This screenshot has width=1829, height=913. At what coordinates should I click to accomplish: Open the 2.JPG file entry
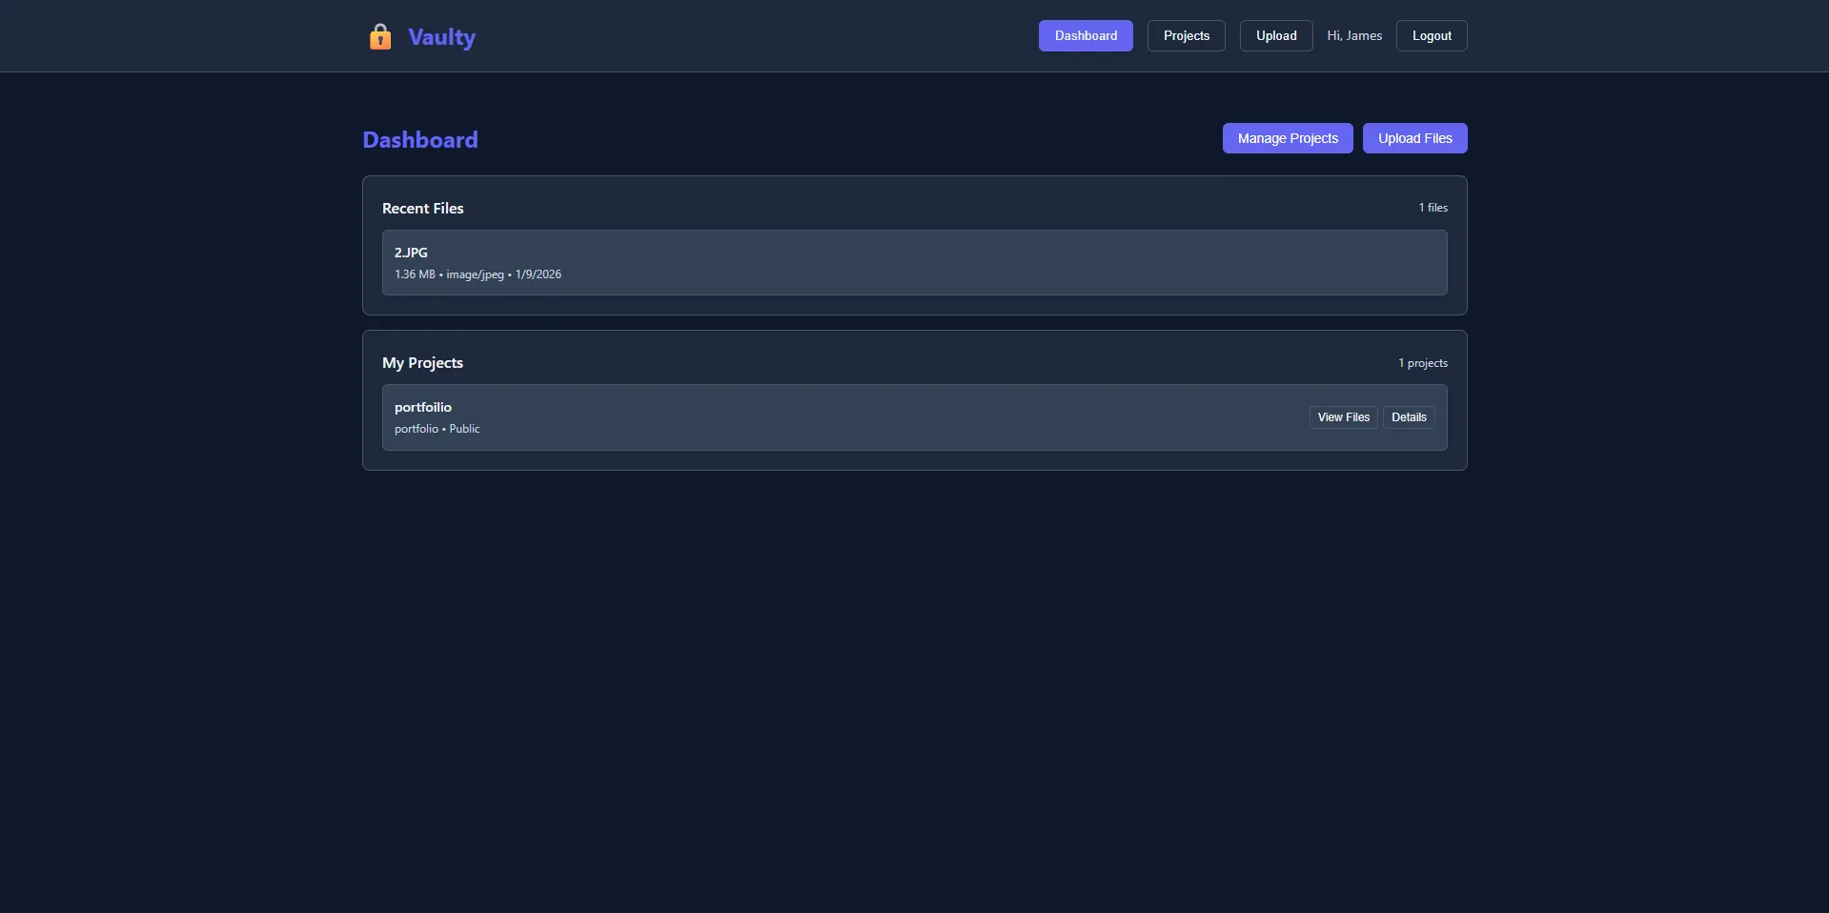click(x=411, y=253)
